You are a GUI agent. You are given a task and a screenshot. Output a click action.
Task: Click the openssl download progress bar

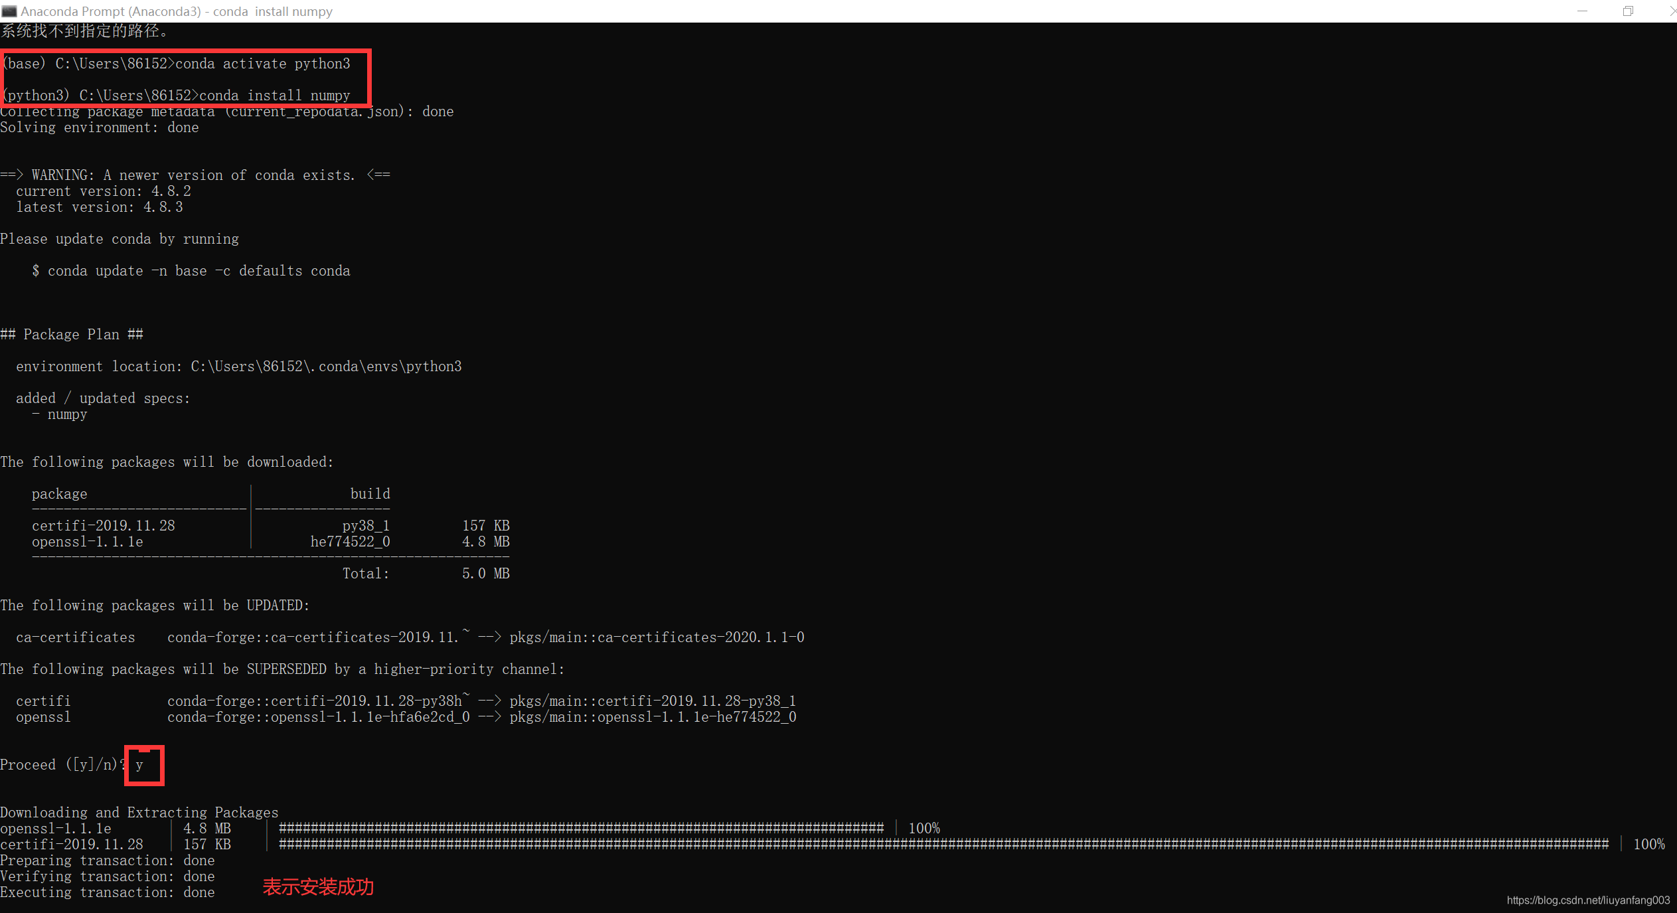[x=581, y=828]
